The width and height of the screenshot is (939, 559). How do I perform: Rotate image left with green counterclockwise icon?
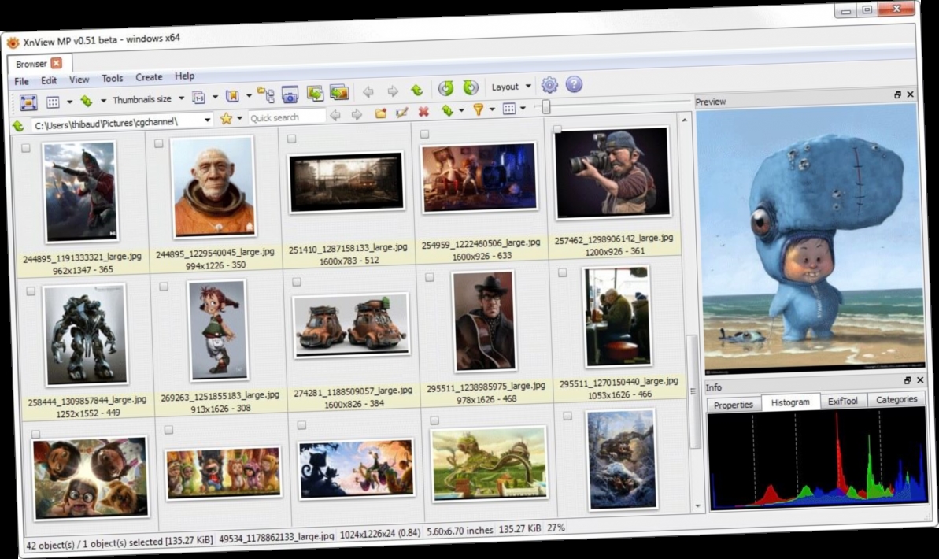tap(445, 89)
